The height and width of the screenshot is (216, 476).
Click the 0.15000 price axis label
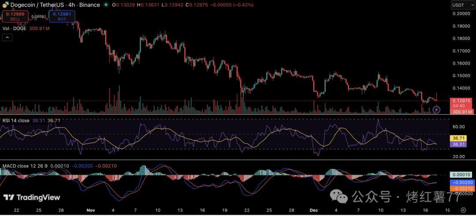461,76
